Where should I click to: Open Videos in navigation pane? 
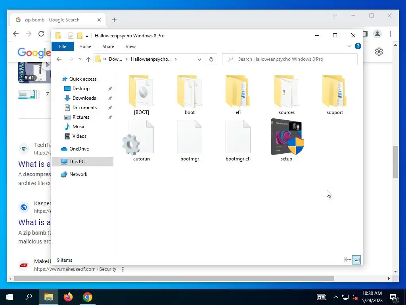pyautogui.click(x=75, y=136)
